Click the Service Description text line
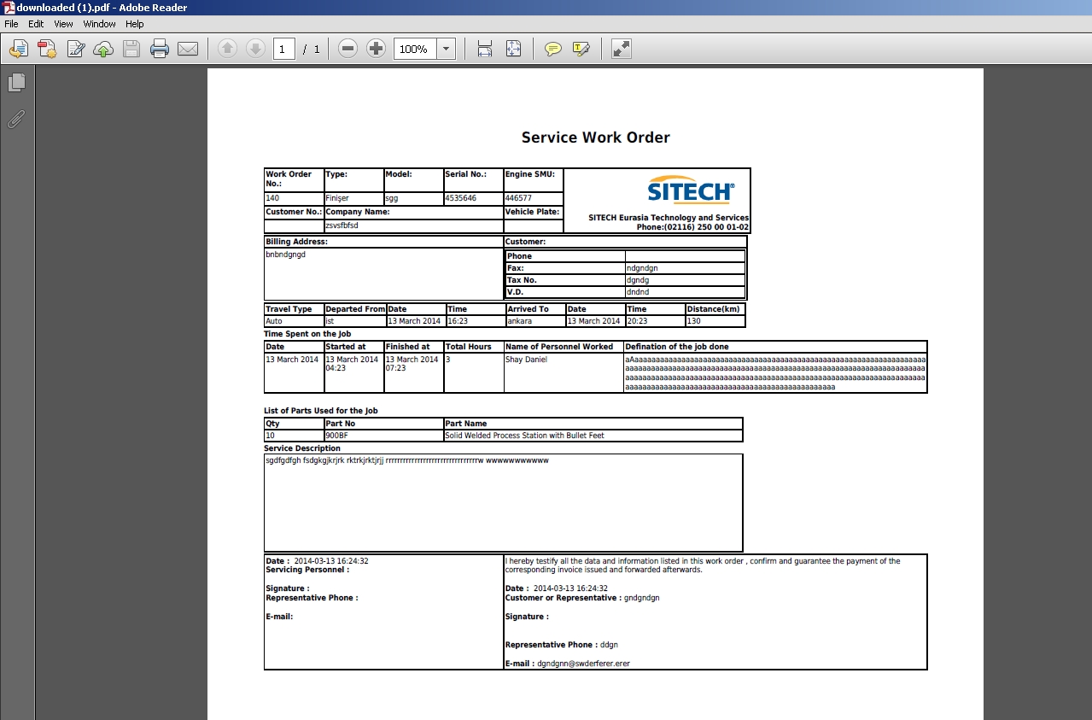The height and width of the screenshot is (720, 1092). click(407, 460)
